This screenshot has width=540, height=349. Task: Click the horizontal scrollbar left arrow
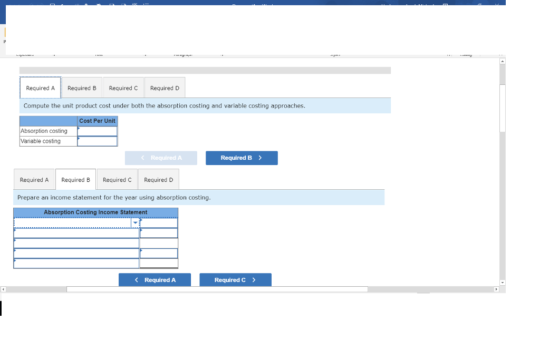pos(3,289)
